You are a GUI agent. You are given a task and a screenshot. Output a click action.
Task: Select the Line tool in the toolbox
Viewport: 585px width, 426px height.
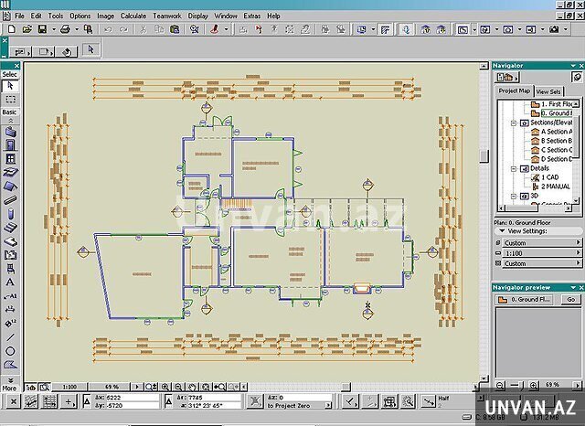click(x=10, y=336)
